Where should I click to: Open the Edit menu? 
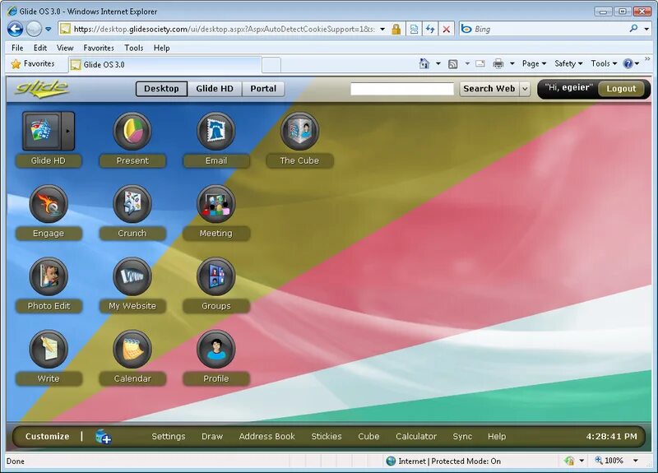(40, 48)
